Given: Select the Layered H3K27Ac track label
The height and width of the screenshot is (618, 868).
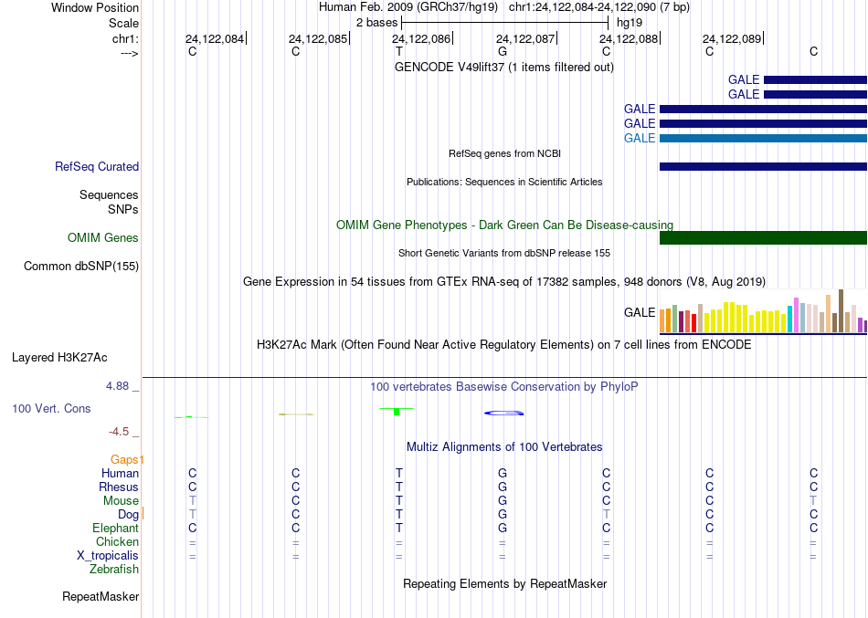Looking at the screenshot, I should [x=59, y=358].
